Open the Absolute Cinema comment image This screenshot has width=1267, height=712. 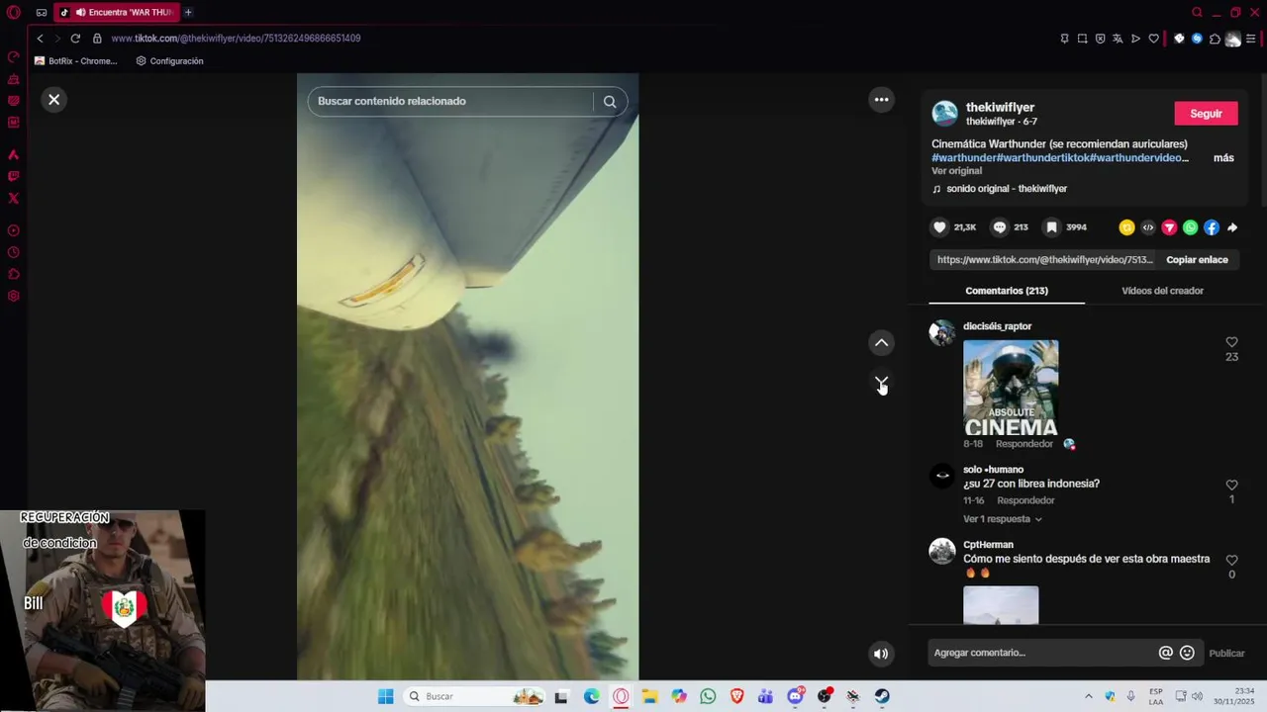(1011, 389)
